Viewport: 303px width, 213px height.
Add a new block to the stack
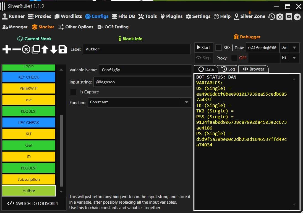[x=7, y=50]
